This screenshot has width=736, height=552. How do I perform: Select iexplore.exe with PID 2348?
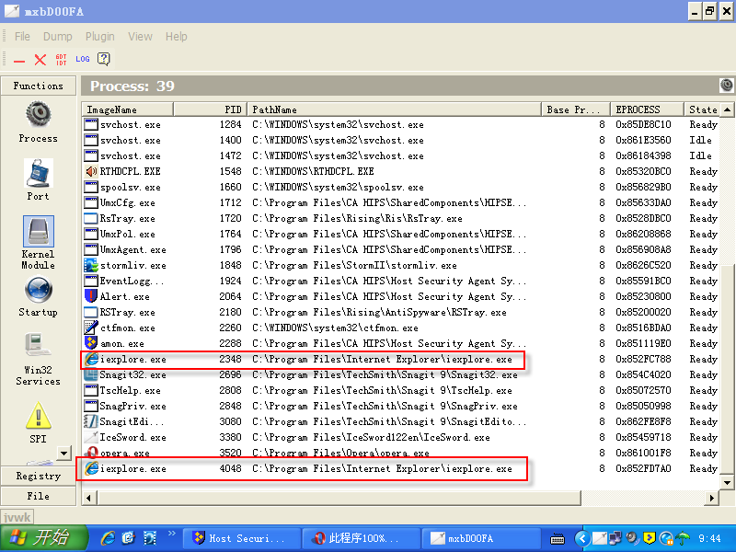coord(400,360)
